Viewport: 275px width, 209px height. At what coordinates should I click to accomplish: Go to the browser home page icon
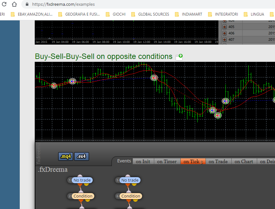point(14,4)
